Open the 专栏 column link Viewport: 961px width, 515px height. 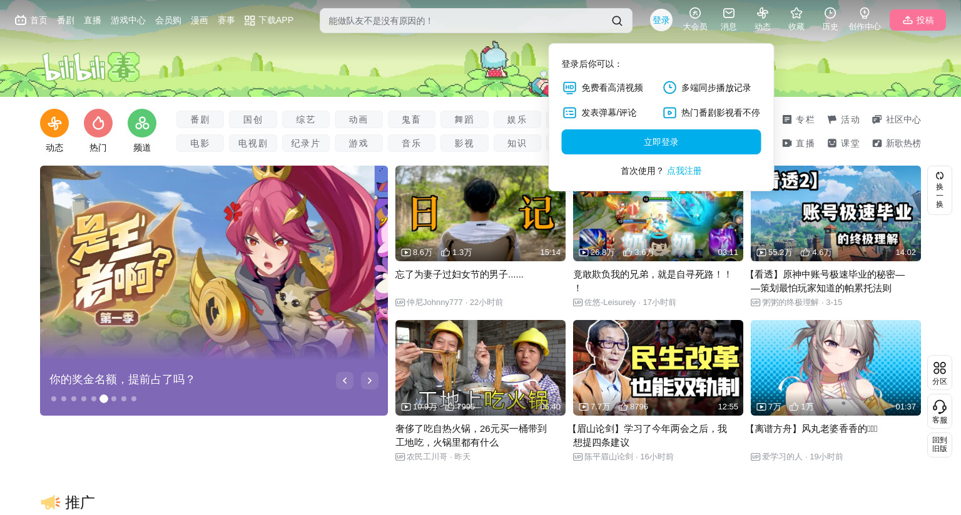[x=798, y=119]
